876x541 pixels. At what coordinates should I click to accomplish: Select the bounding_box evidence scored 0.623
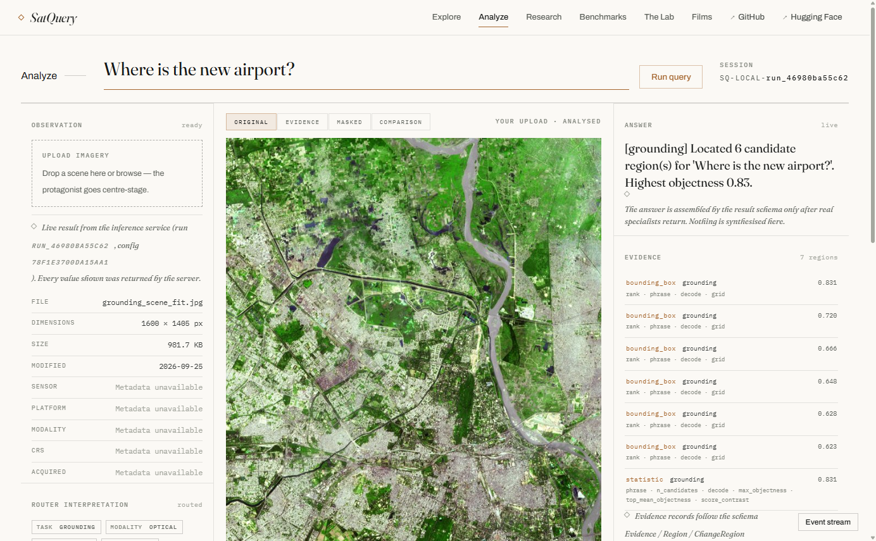coord(731,452)
